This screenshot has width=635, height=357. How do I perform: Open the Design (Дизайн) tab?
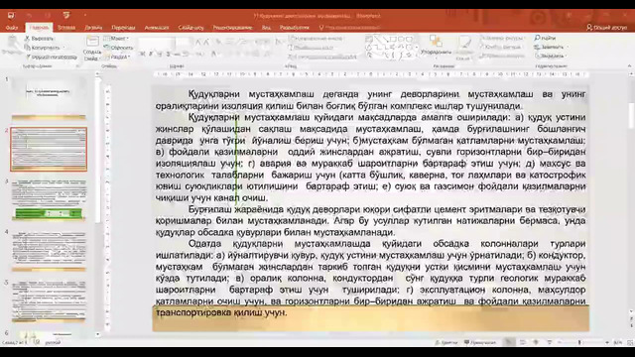93,28
